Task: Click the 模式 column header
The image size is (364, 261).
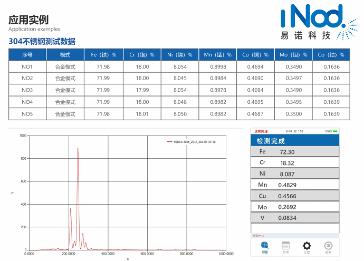Action: click(x=65, y=55)
